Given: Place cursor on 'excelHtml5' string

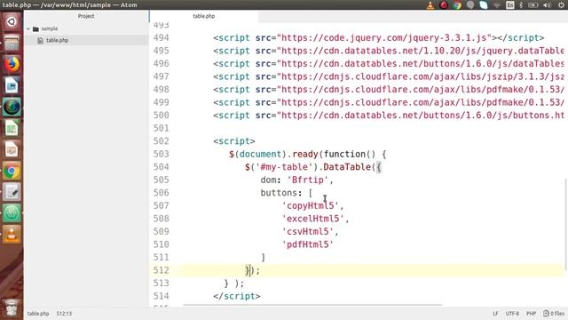Looking at the screenshot, I should click(x=313, y=219).
